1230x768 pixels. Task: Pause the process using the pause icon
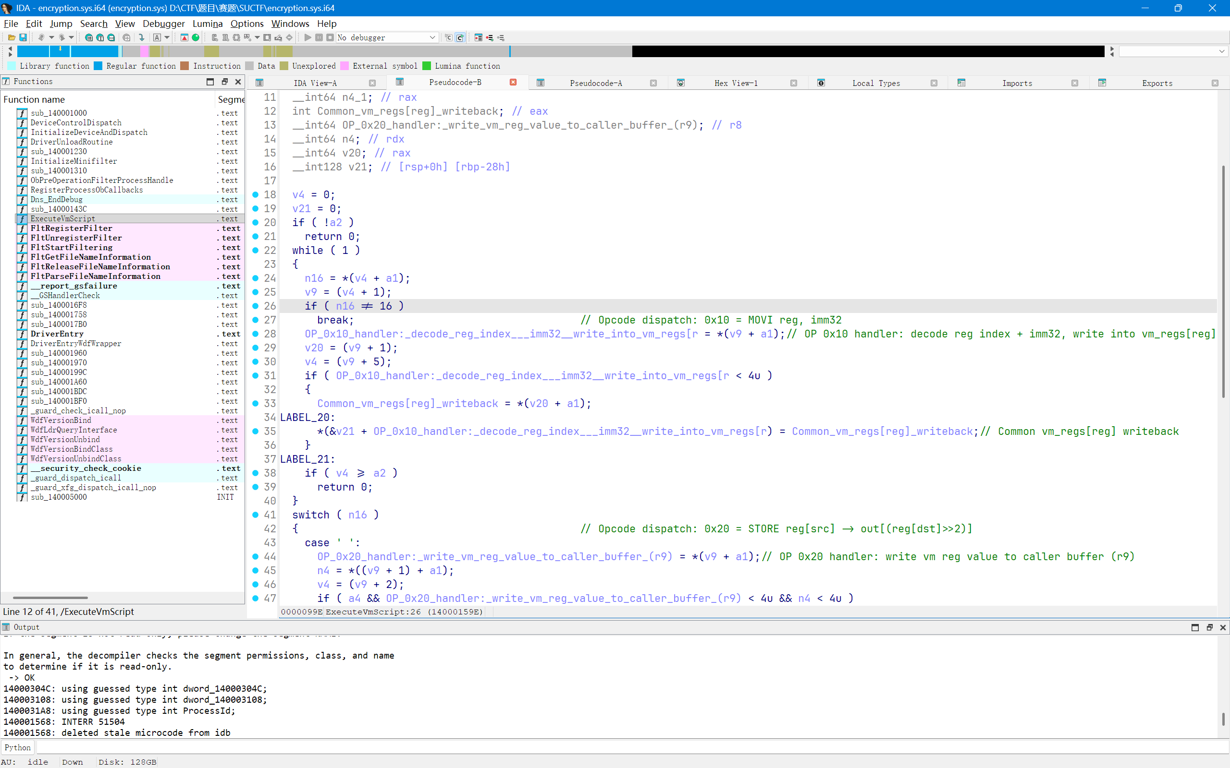[x=319, y=37]
